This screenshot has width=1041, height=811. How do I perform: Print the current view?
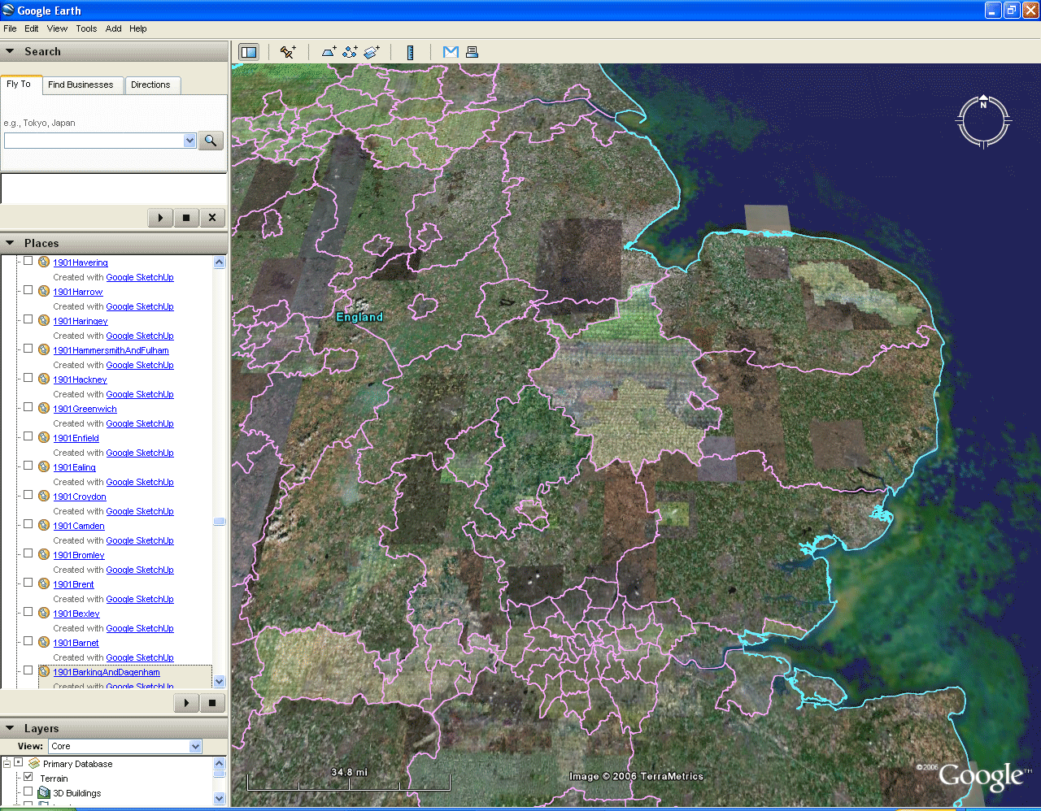472,52
